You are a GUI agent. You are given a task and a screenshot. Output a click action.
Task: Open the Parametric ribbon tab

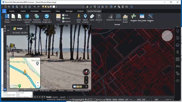point(46,11)
